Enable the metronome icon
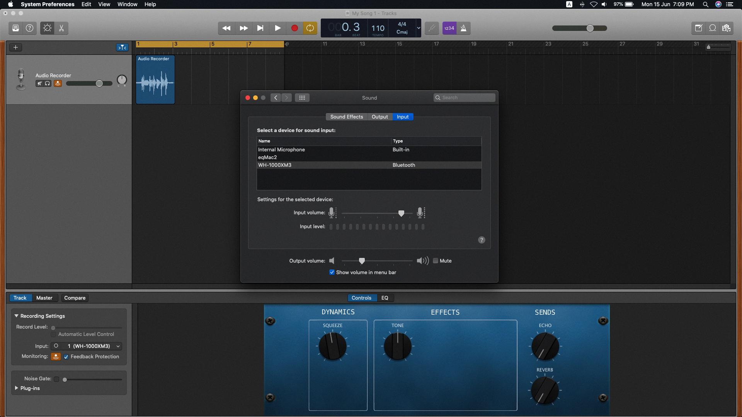 pos(463,28)
